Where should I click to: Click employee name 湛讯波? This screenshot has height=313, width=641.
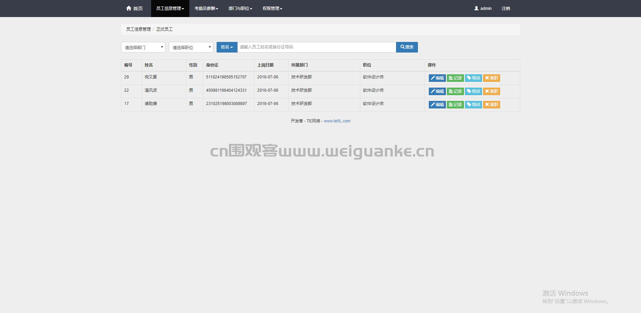(151, 90)
